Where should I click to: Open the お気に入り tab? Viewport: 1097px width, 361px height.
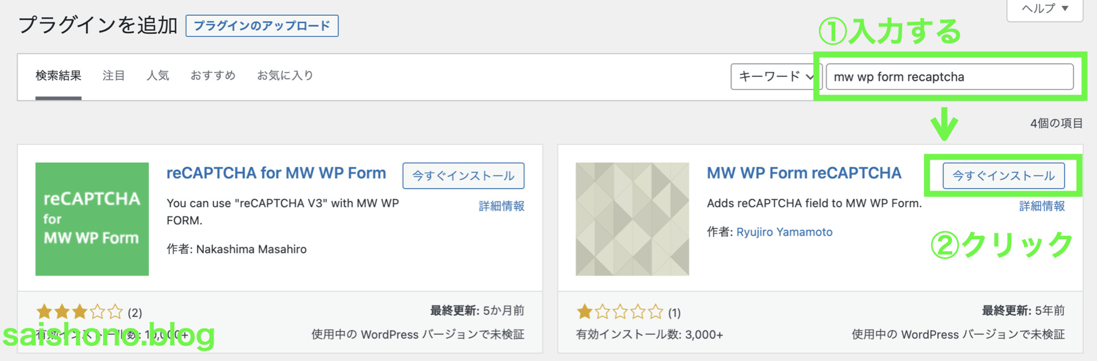pyautogui.click(x=285, y=75)
